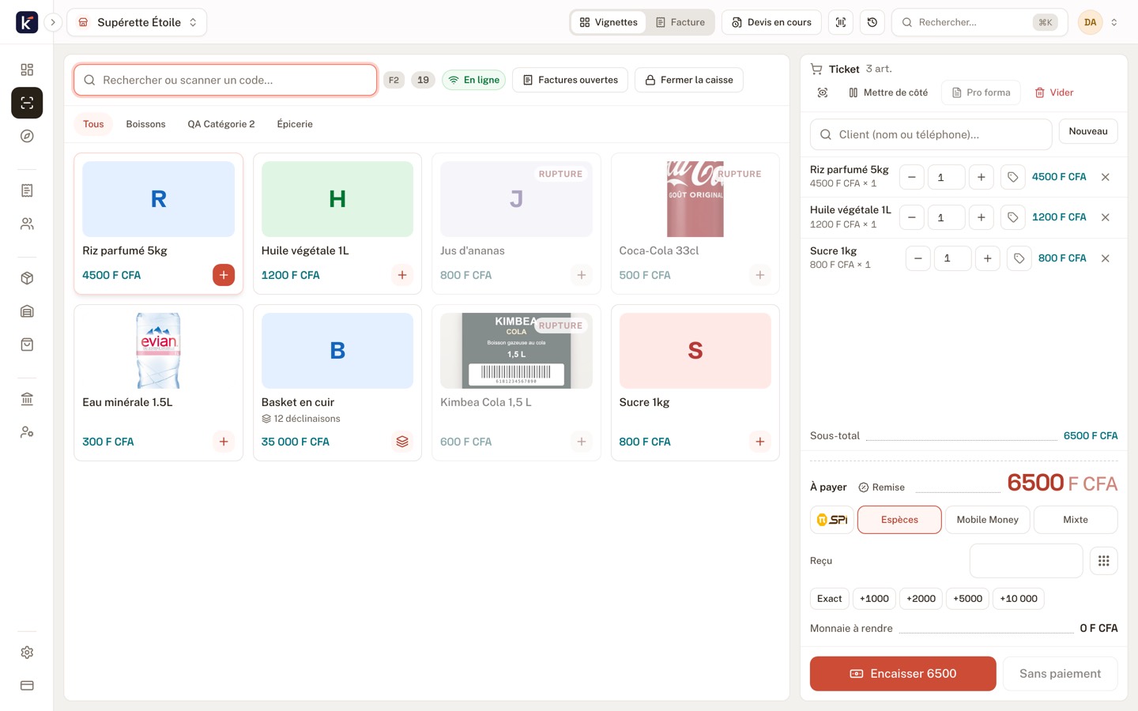Open the dashboard grid icon in sidebar

click(27, 70)
